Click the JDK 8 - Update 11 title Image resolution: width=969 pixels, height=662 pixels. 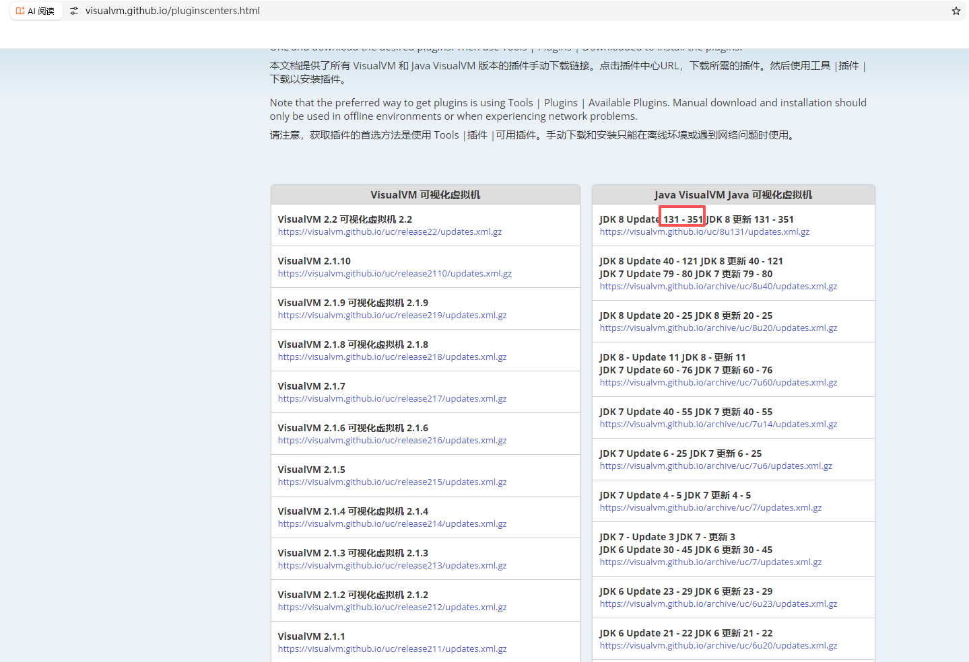672,357
